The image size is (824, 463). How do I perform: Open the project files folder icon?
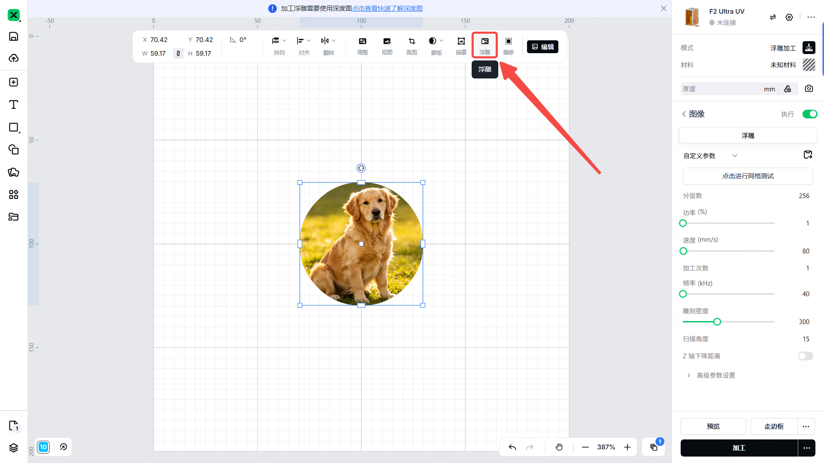(14, 217)
